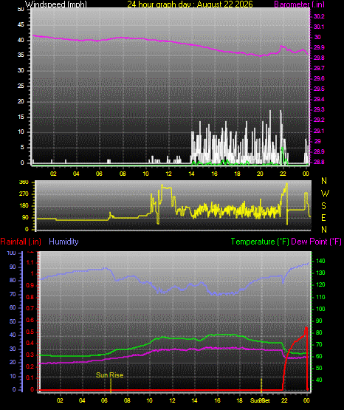
Task: Click the barometer bump near hour 22
Action: click(282, 47)
